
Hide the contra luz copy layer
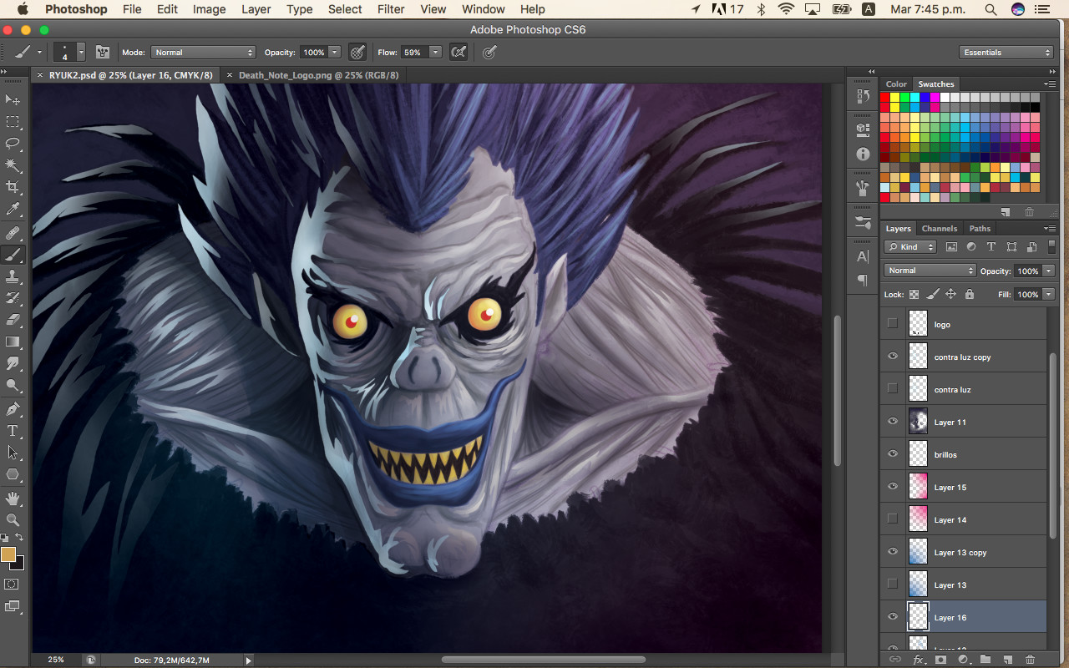click(x=892, y=357)
